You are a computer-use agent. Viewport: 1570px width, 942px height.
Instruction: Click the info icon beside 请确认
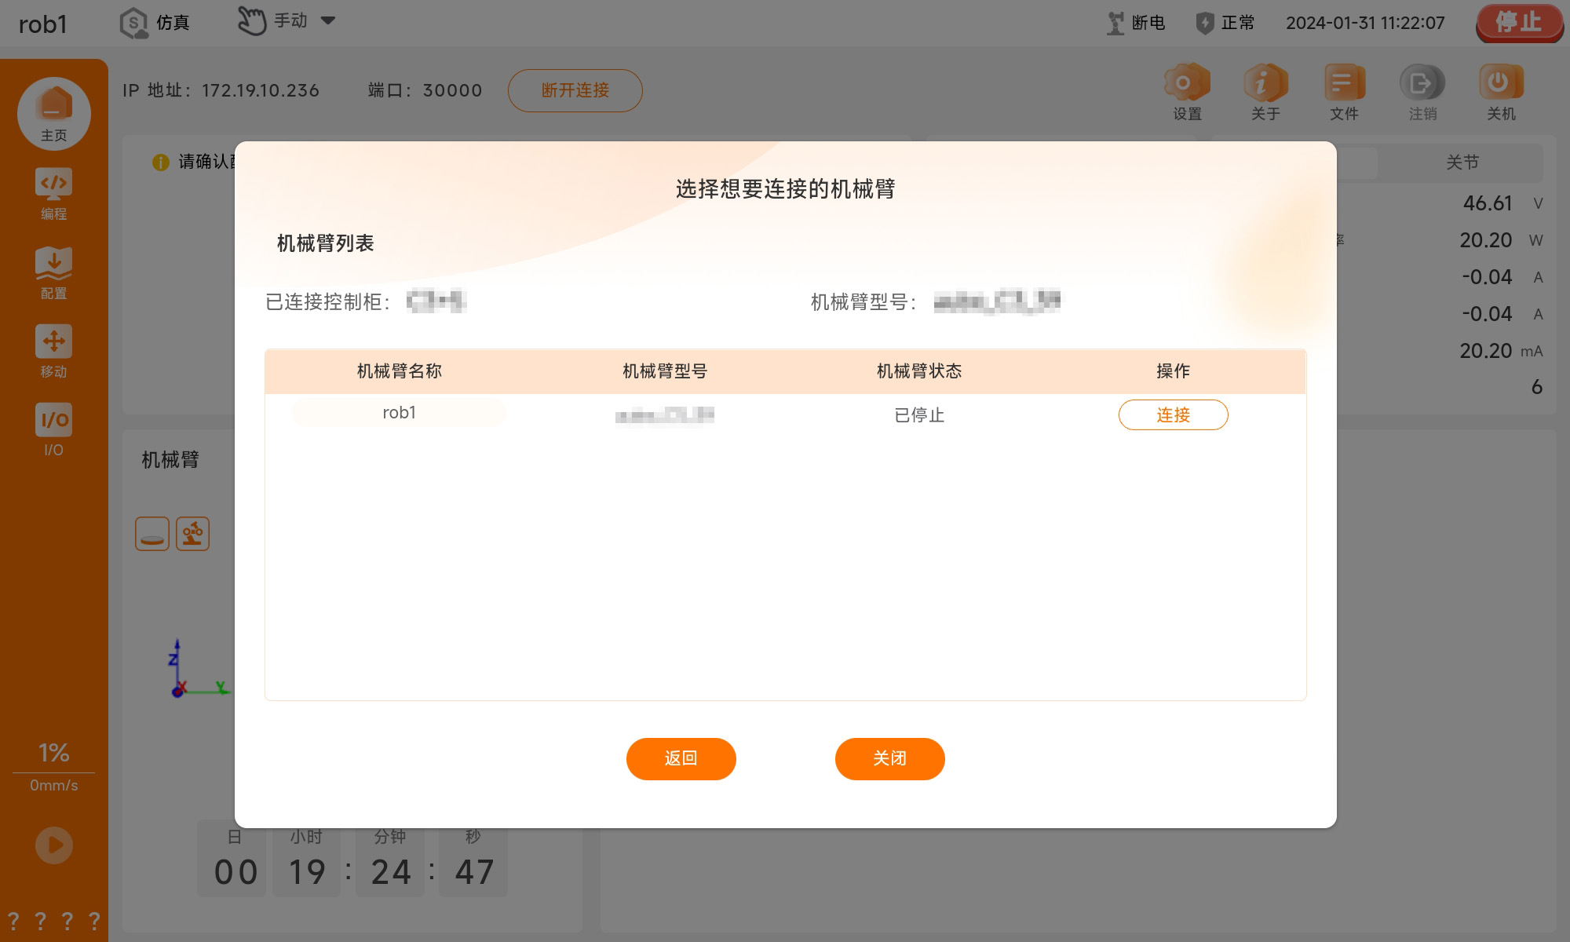tap(160, 162)
